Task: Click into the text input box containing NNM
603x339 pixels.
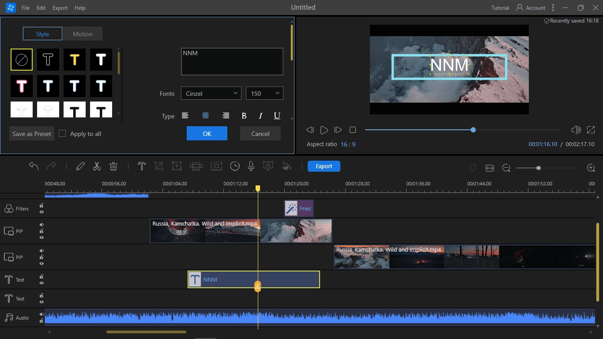Action: point(232,61)
